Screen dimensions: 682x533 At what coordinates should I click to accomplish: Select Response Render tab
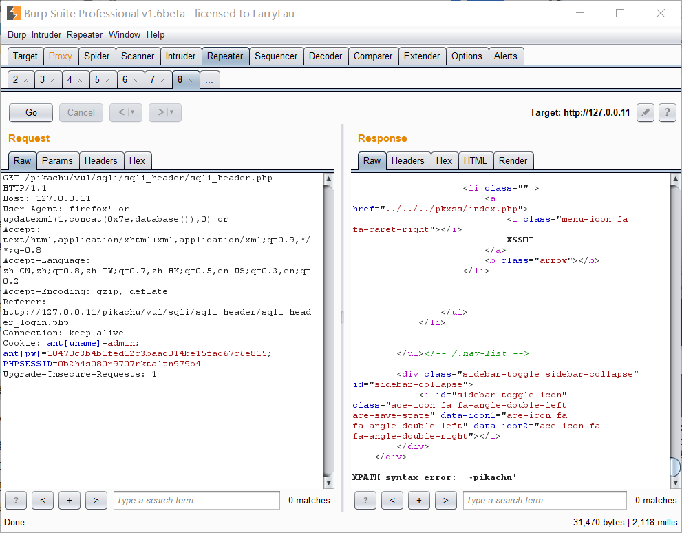513,161
